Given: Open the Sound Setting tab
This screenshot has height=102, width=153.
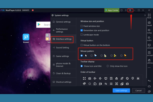Looking at the screenshot, I should (x=63, y=48).
